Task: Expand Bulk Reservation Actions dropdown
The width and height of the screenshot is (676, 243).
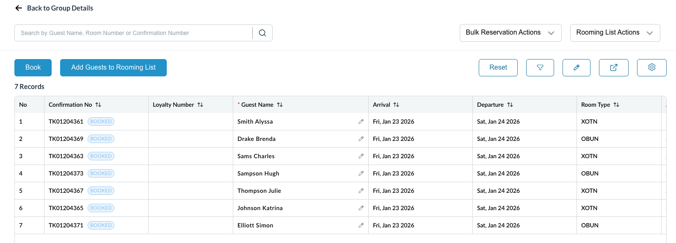Action: 510,33
